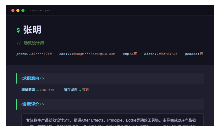This screenshot has width=220, height=126.
Task: Click the 自我评价 section header
Action: coord(110,104)
